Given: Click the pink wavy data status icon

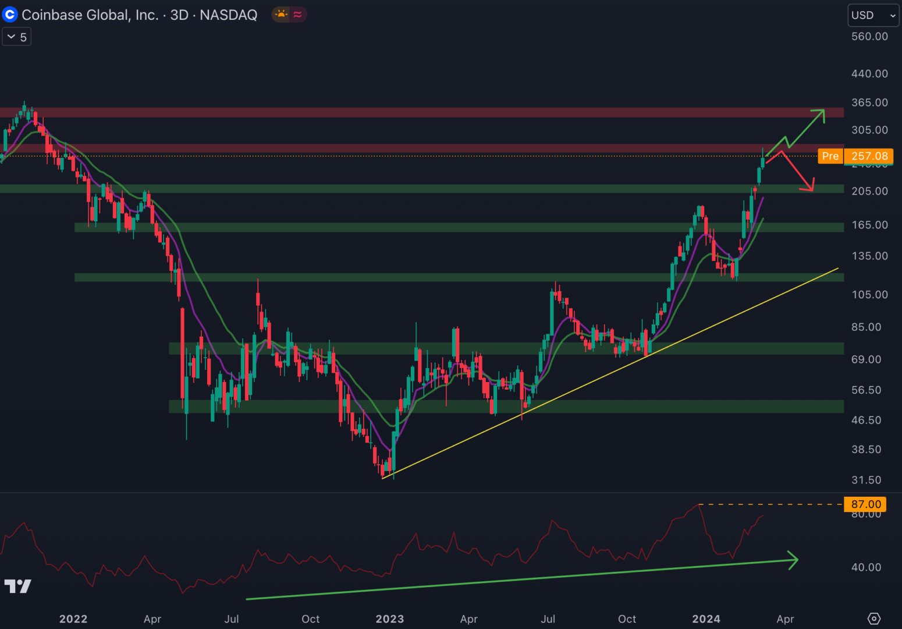Looking at the screenshot, I should pos(298,15).
